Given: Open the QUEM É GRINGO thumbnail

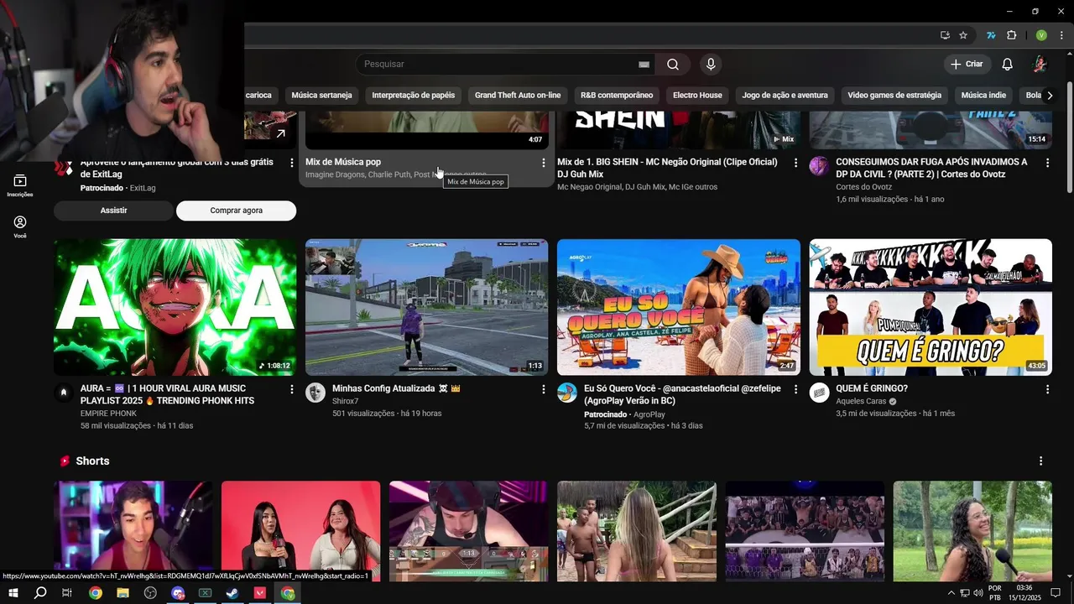Looking at the screenshot, I should 931,307.
